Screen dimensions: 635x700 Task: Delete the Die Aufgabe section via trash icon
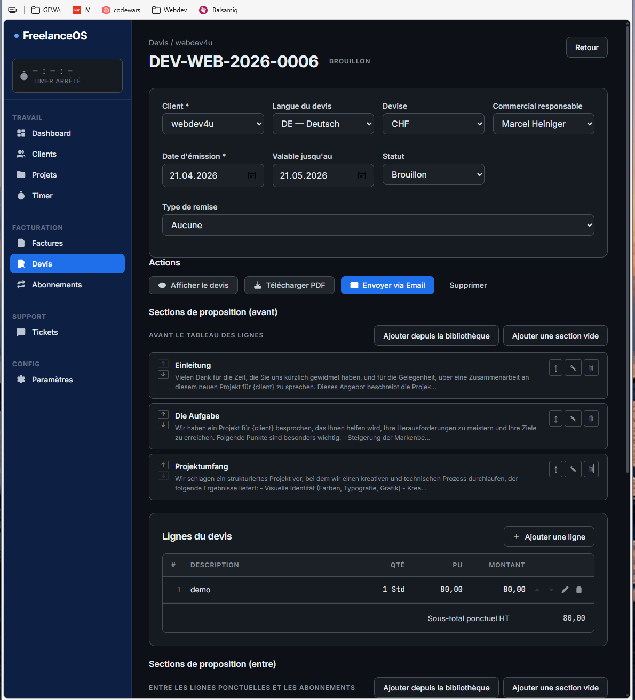591,419
